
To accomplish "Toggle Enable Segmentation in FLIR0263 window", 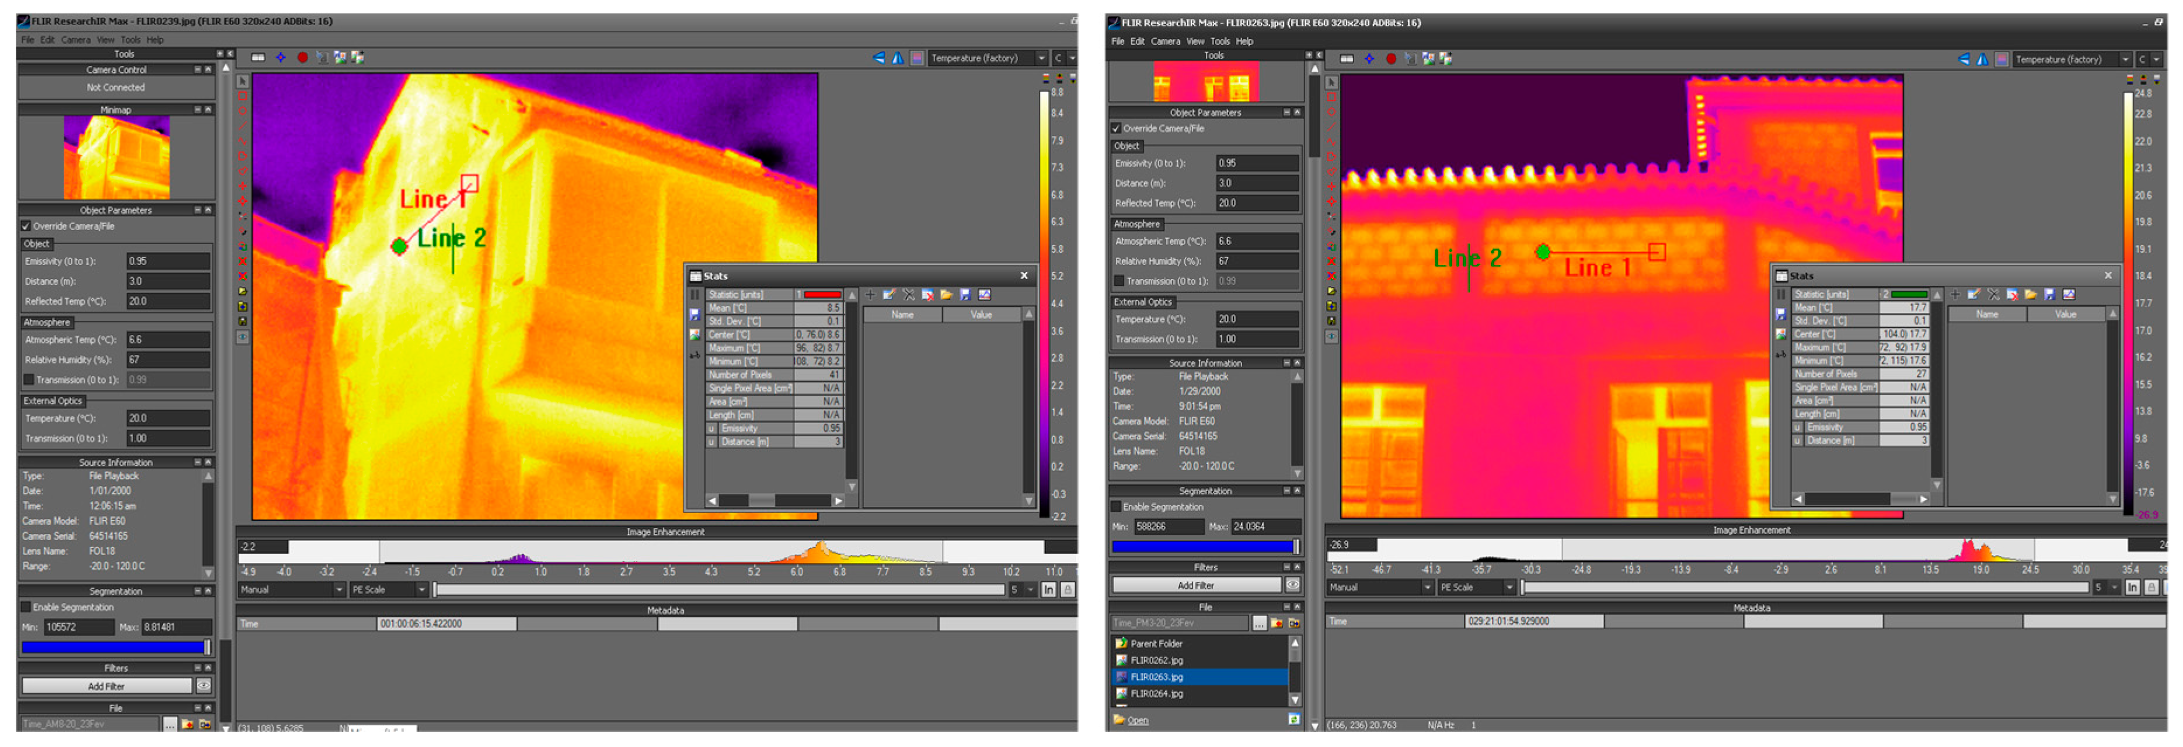I will point(1117,507).
